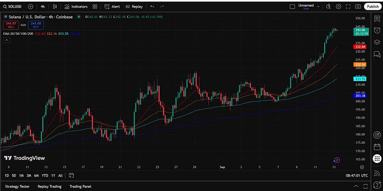Open the alerts clock icon in sidebar
The height and width of the screenshot is (191, 383).
click(377, 30)
